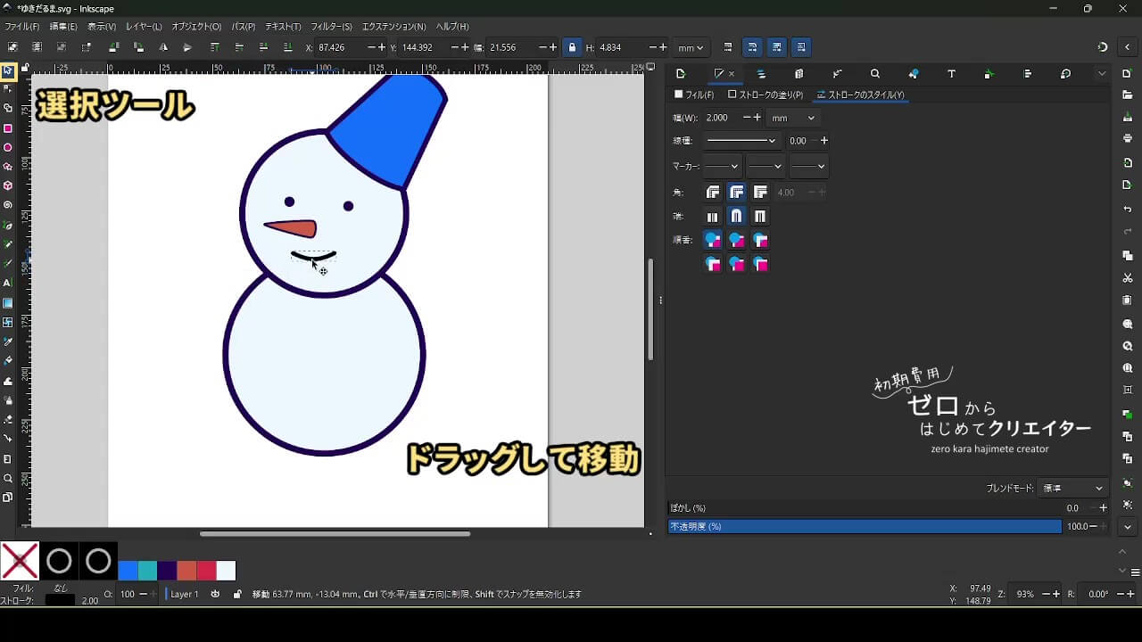Pick the spiral tool
1142x642 pixels.
tap(8, 205)
